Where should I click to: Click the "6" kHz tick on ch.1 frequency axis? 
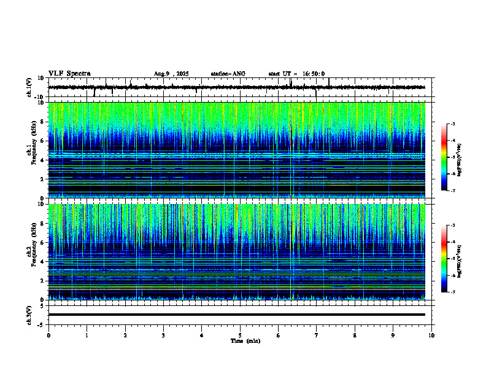(x=43, y=141)
